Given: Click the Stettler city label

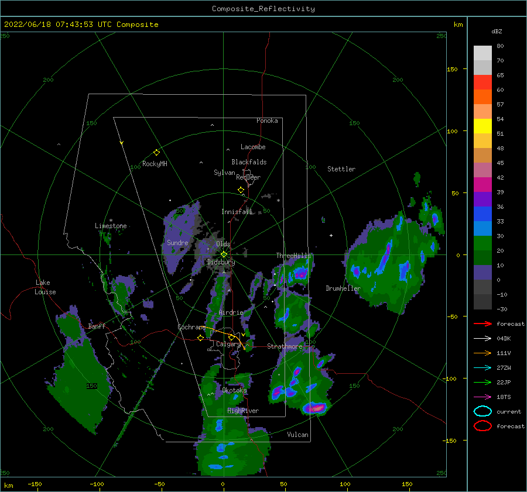Looking at the screenshot, I should tap(341, 169).
